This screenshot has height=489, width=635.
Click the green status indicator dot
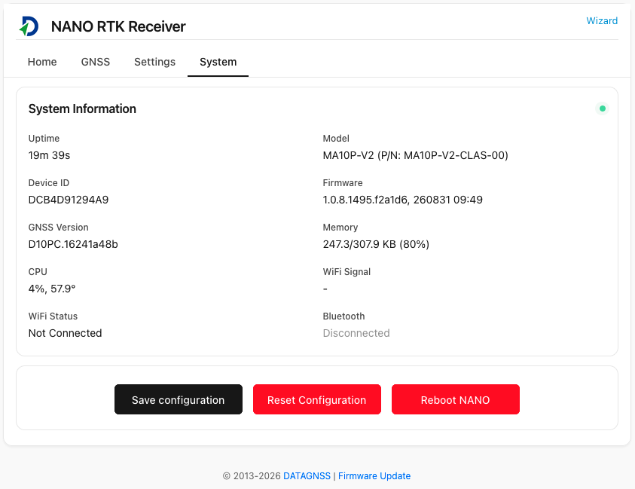602,108
